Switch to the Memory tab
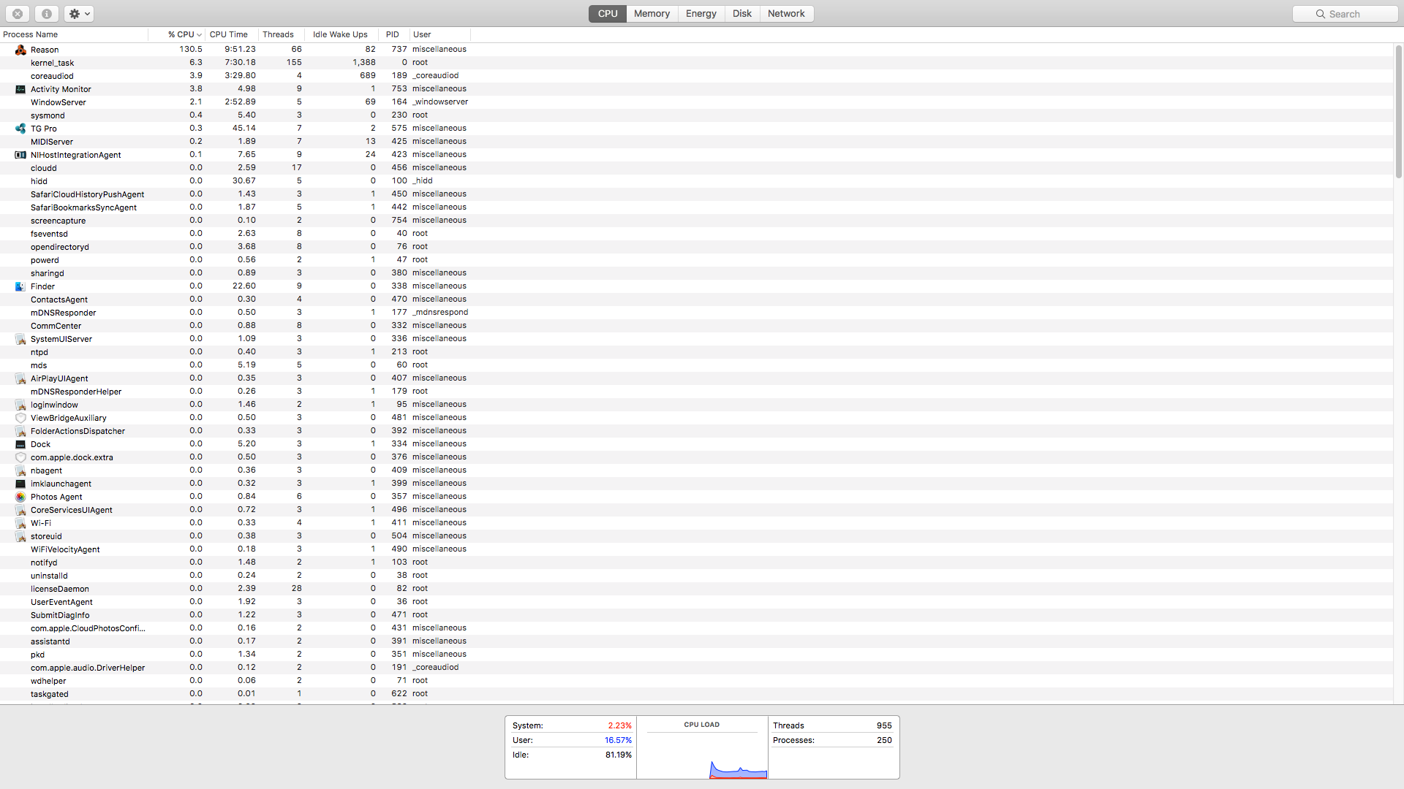Image resolution: width=1404 pixels, height=789 pixels. 652,14
